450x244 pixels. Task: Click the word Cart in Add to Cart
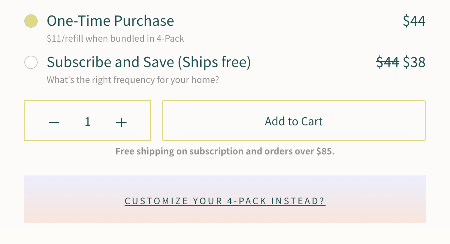coord(312,121)
